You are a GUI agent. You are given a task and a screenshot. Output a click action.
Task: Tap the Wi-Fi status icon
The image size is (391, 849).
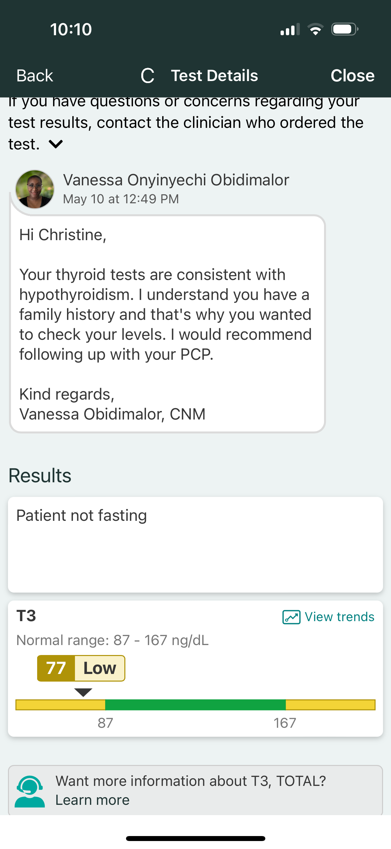click(x=315, y=29)
